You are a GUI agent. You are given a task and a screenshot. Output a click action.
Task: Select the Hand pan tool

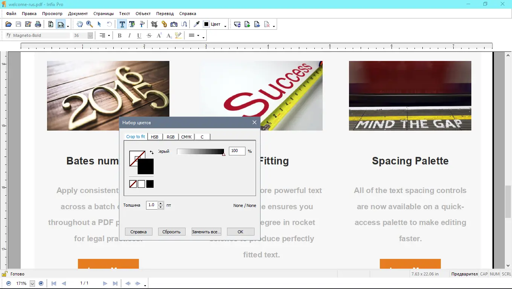79,24
